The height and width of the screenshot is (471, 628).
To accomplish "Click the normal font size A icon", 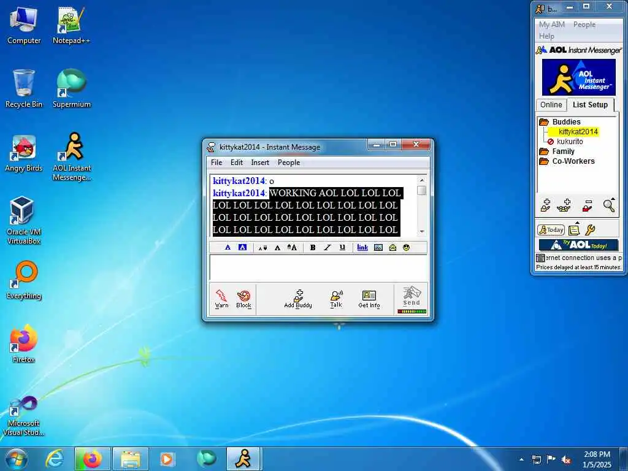I will point(277,248).
